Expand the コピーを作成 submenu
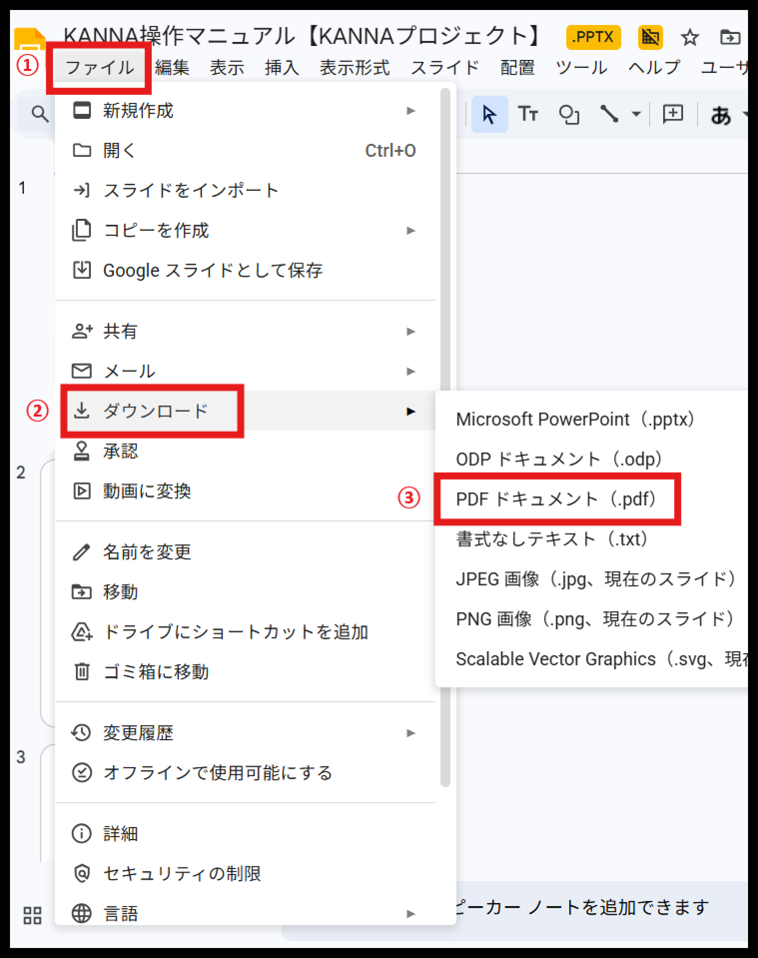The height and width of the screenshot is (958, 758). [x=245, y=230]
